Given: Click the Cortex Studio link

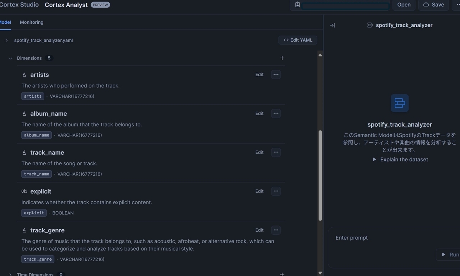Looking at the screenshot, I should pyautogui.click(x=19, y=5).
